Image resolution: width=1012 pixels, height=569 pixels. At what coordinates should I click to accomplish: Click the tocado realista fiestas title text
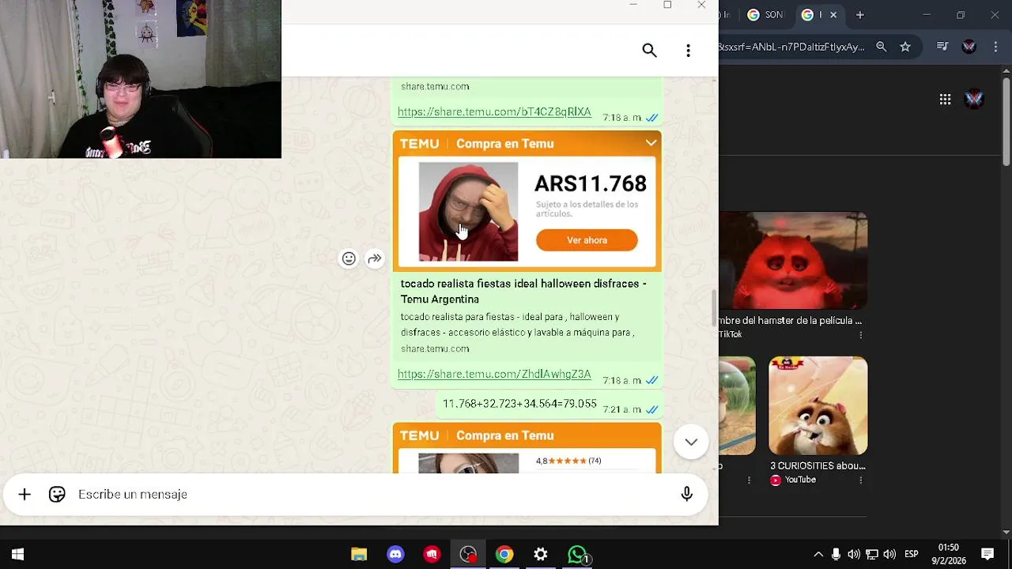[523, 292]
